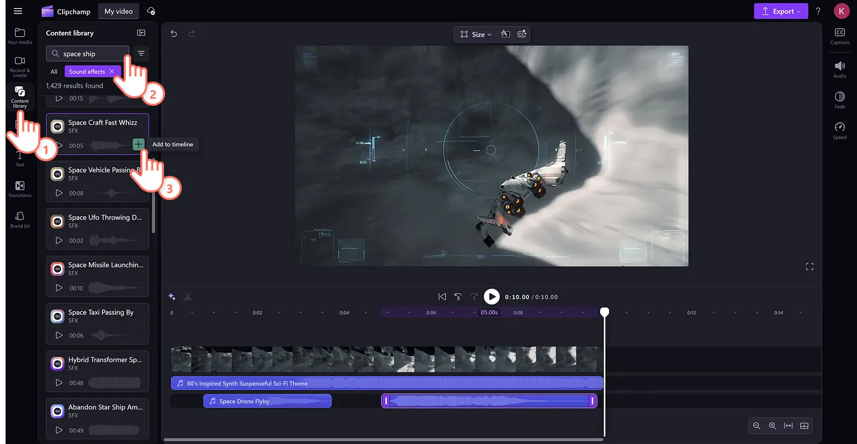Expand the Size dropdown
The width and height of the screenshot is (857, 444).
[x=475, y=34]
